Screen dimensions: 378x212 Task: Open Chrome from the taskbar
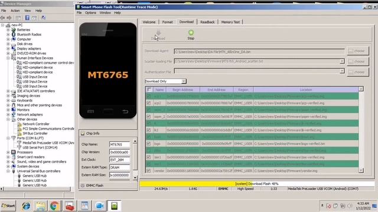(55, 206)
